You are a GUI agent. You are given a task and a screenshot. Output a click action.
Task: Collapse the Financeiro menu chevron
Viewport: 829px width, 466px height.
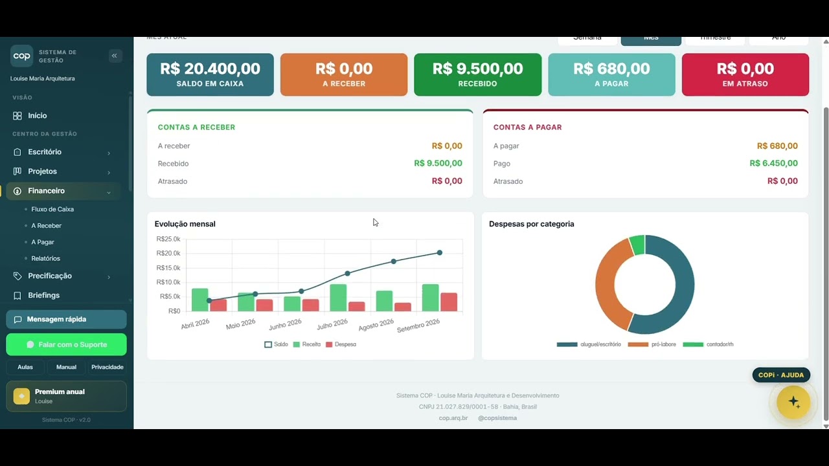109,192
